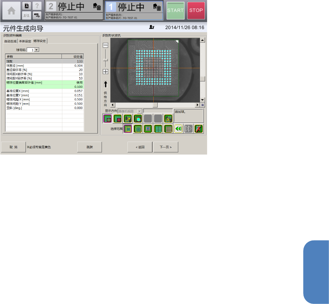Select the delete ball tool (red X circle)
329x304 pixels.
click(118, 118)
